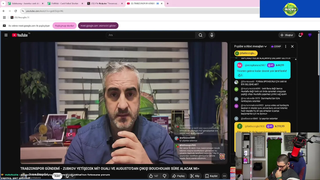Close the live chat panel

pyautogui.click(x=292, y=46)
